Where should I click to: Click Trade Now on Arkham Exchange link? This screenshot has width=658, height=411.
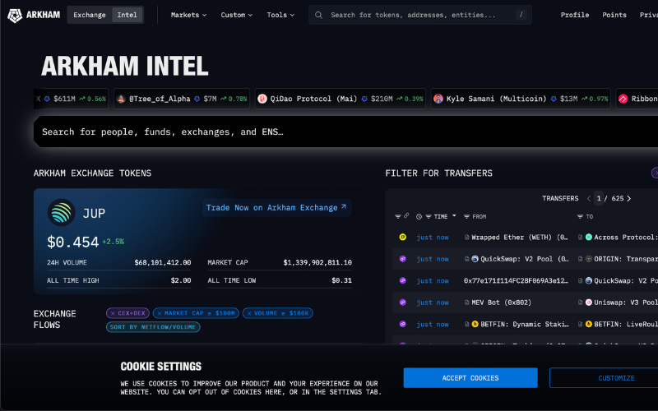click(x=276, y=208)
